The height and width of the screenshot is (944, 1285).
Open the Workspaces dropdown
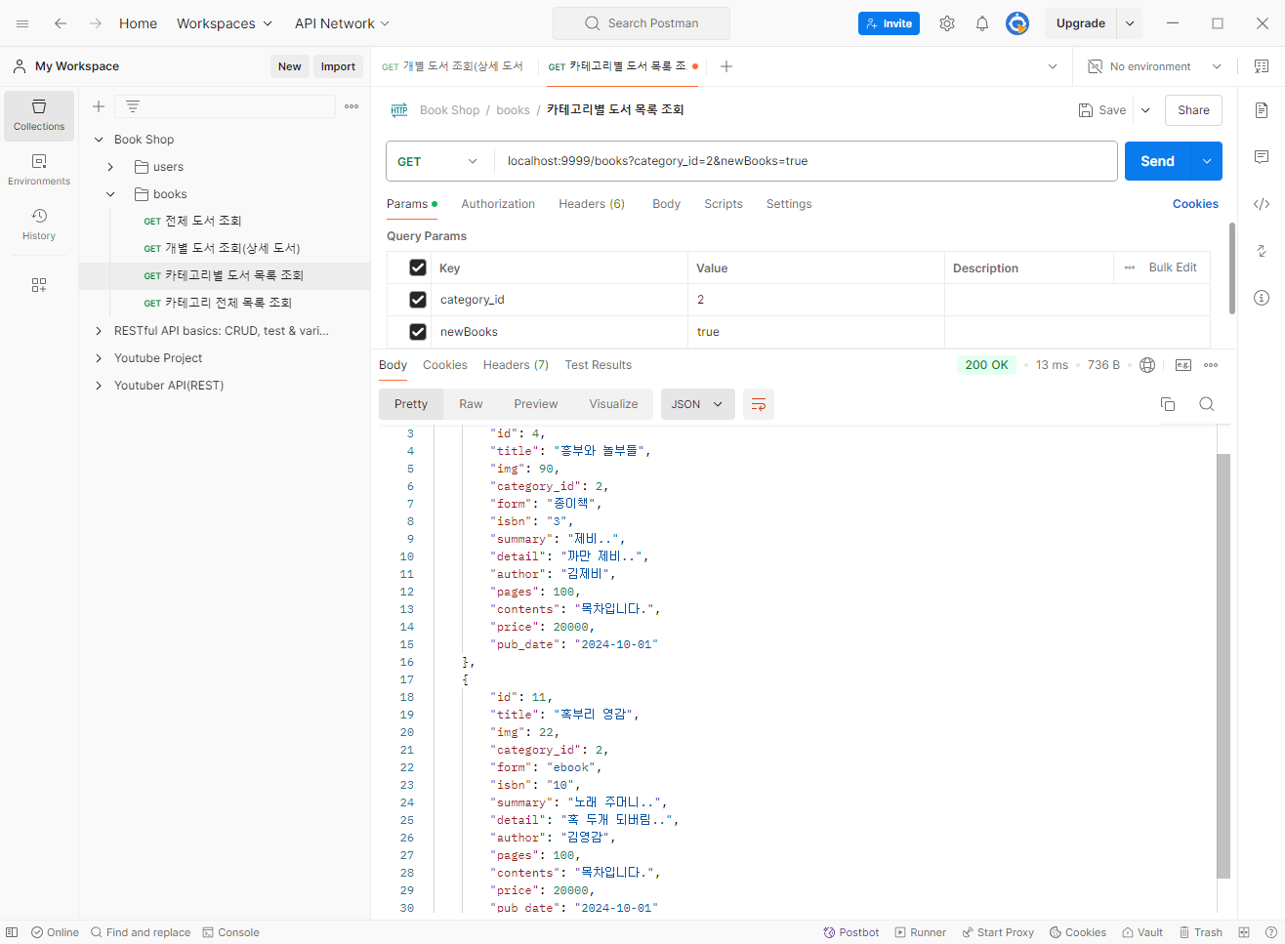pos(225,23)
